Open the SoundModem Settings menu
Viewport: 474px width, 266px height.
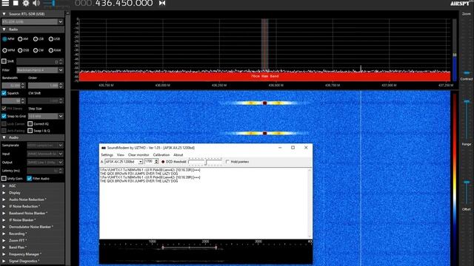[x=107, y=155]
